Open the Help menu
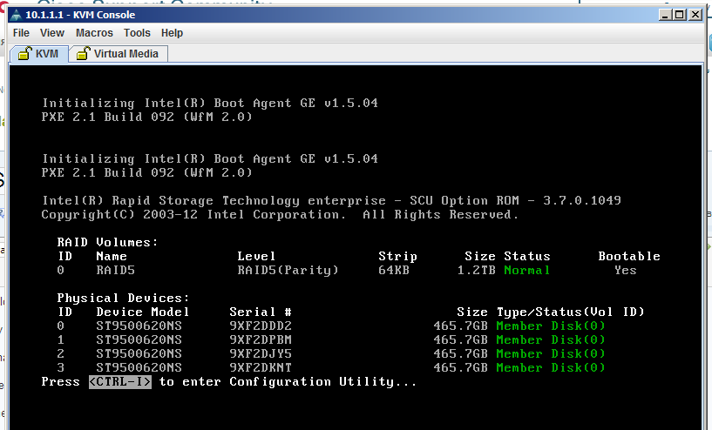Screen dimensions: 712x430 (172, 33)
